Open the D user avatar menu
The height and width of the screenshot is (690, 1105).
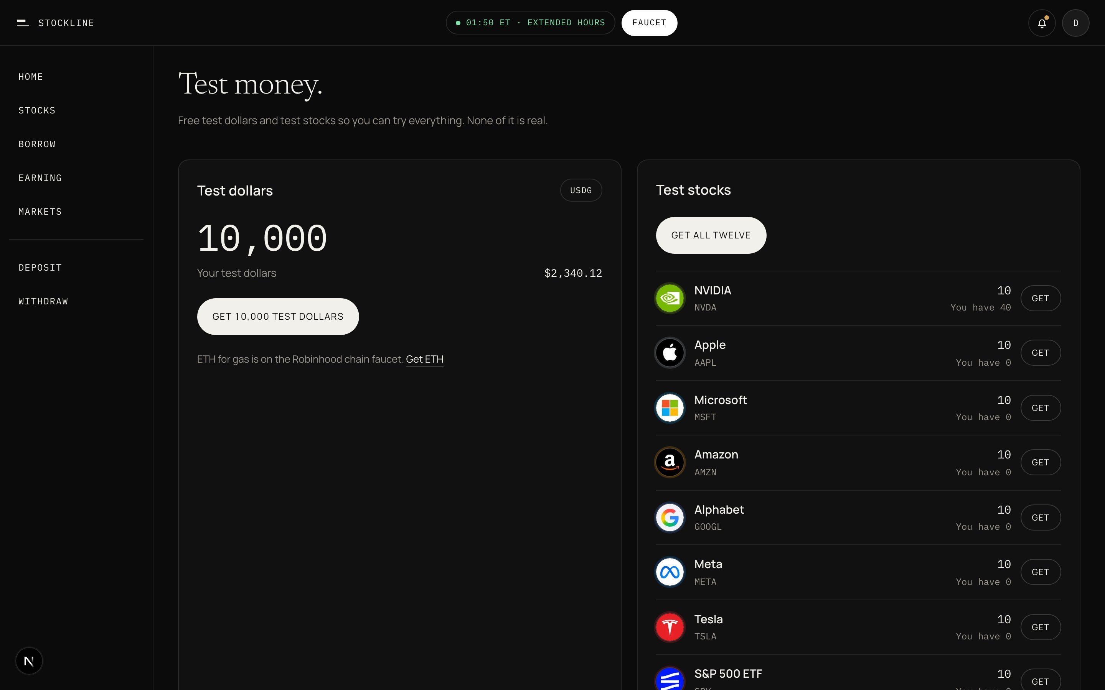pos(1075,23)
